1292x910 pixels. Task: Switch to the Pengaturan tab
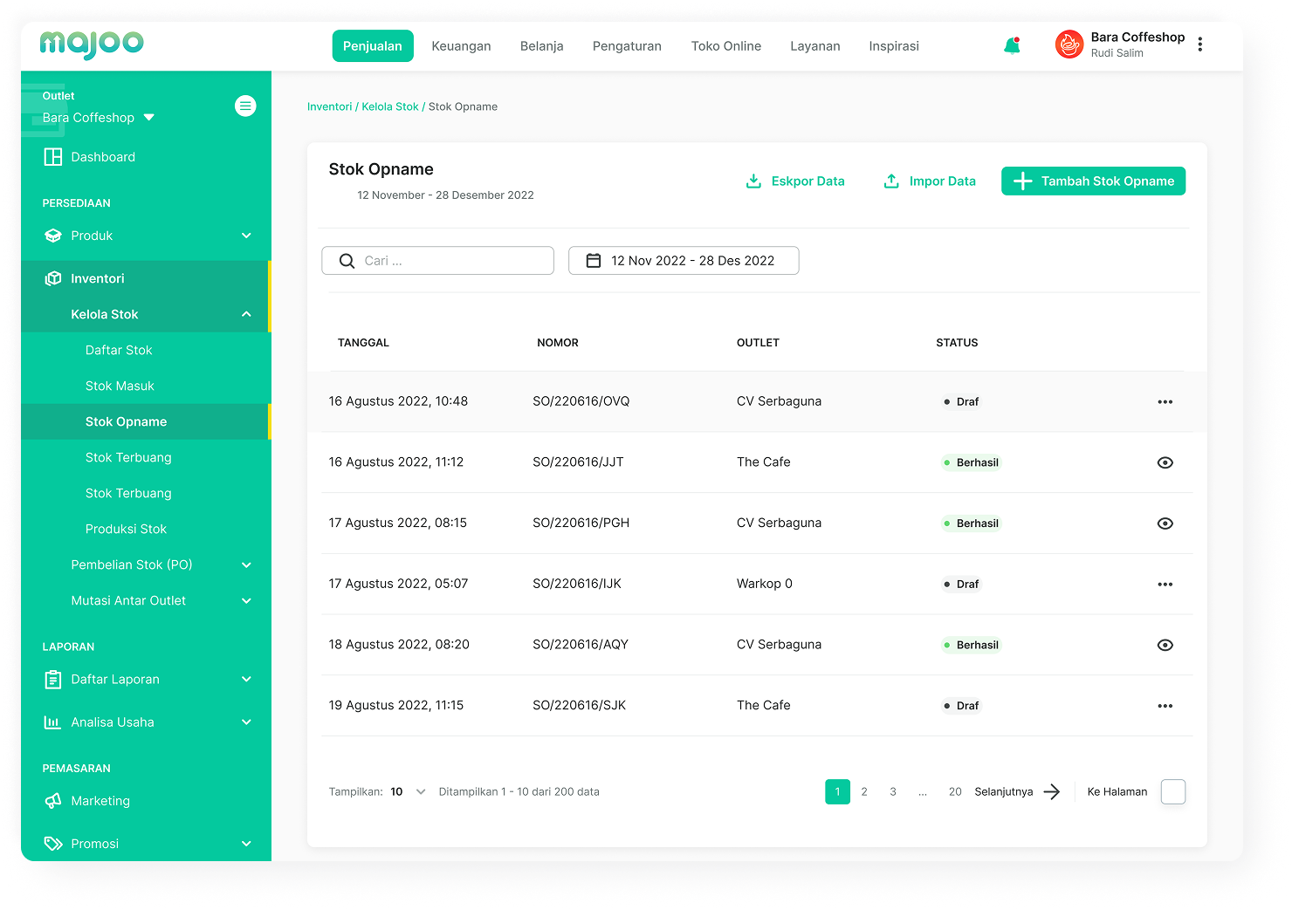tap(627, 46)
